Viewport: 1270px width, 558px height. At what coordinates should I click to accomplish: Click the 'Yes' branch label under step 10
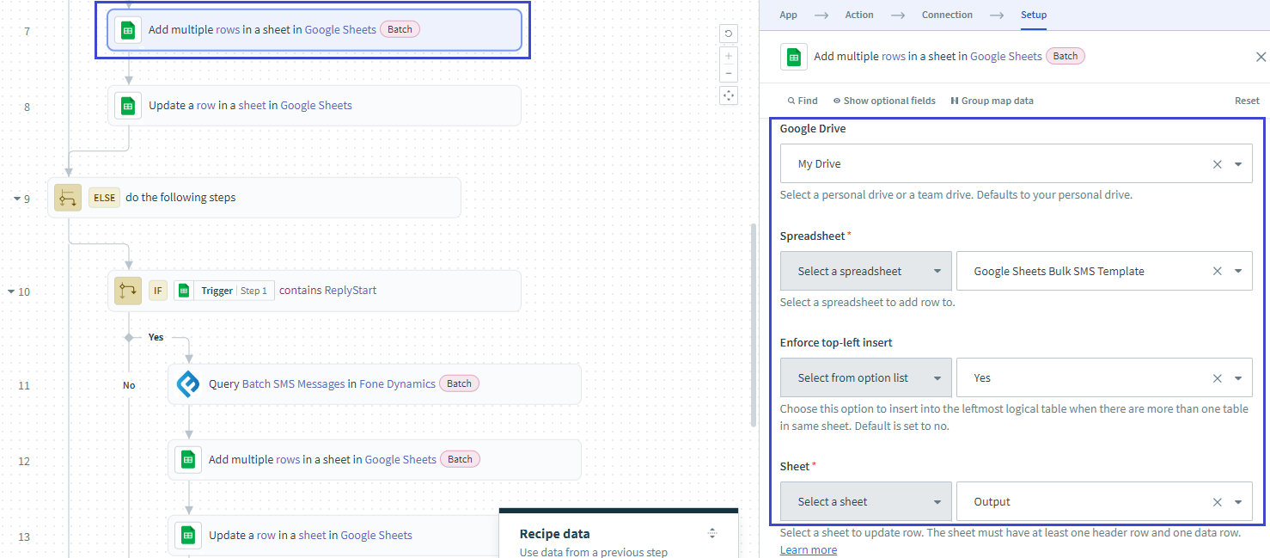click(156, 337)
